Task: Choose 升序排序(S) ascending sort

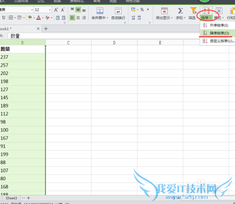Action: tap(218, 25)
